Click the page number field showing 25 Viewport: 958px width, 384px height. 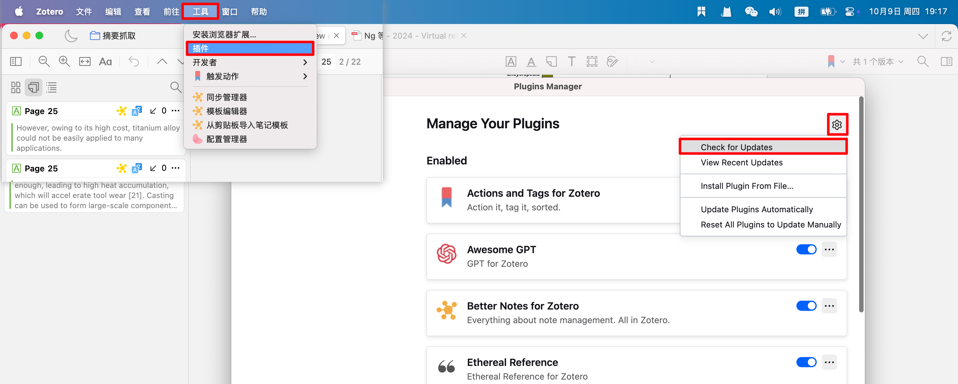pyautogui.click(x=326, y=62)
